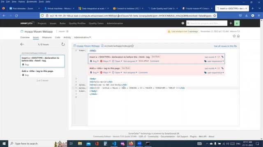Open Not assigned dropdown of DOCTYPE issue
263x147 pixels.
point(130,61)
